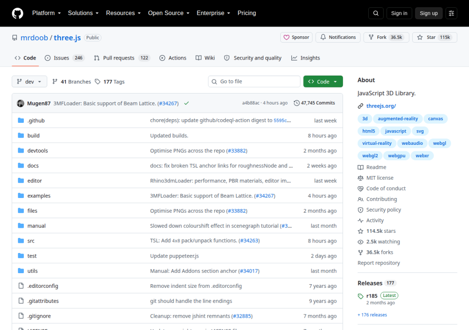The image size is (469, 330).
Task: Select the augmented-reality topic tag
Action: pyautogui.click(x=398, y=119)
